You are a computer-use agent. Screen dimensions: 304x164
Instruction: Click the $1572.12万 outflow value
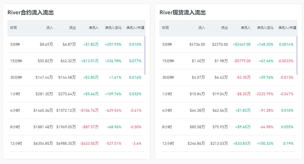[x=66, y=111]
